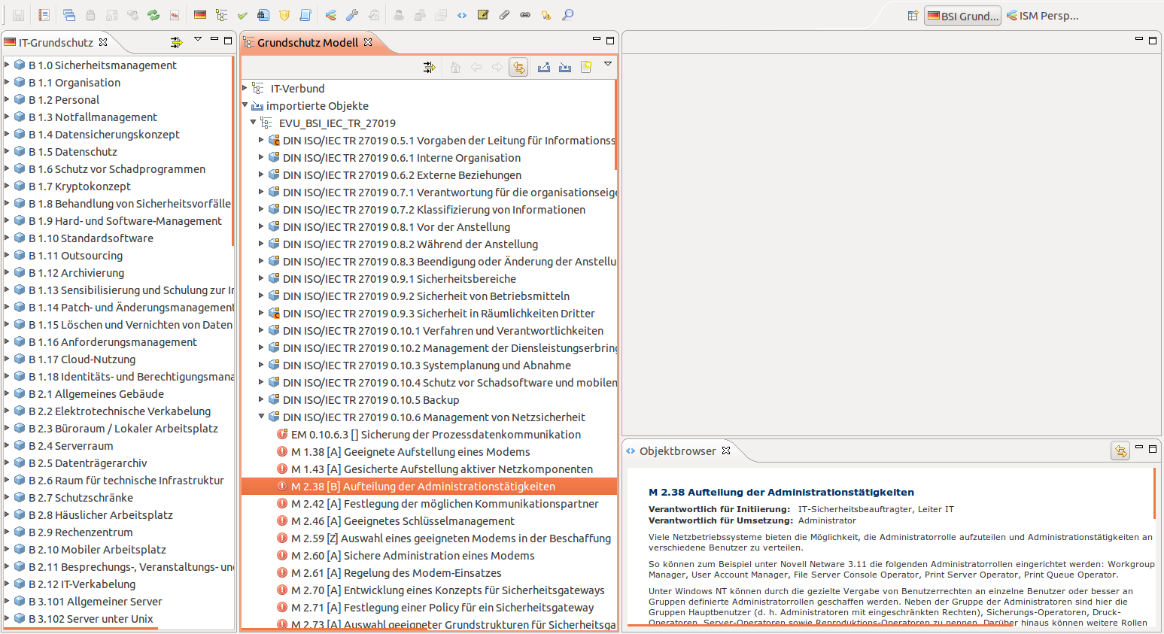Expand 0.6.1 Interne Organisation node

[x=262, y=157]
